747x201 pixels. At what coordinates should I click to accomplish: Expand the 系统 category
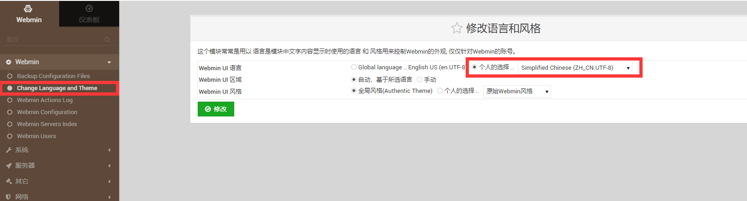(x=60, y=150)
